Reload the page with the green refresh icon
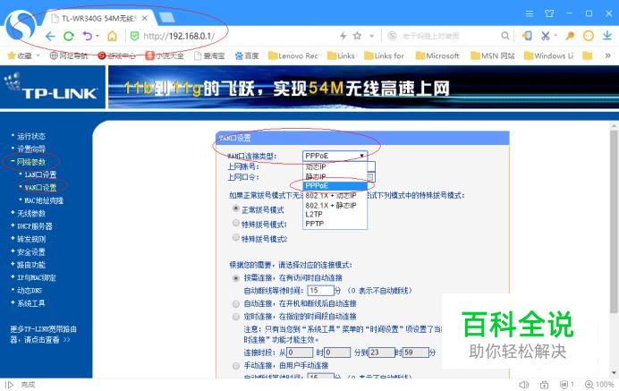 point(69,37)
